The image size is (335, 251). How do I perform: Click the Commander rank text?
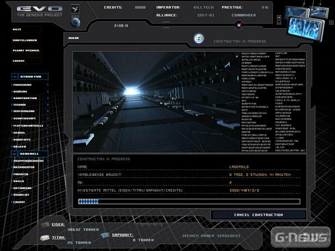pyautogui.click(x=243, y=15)
